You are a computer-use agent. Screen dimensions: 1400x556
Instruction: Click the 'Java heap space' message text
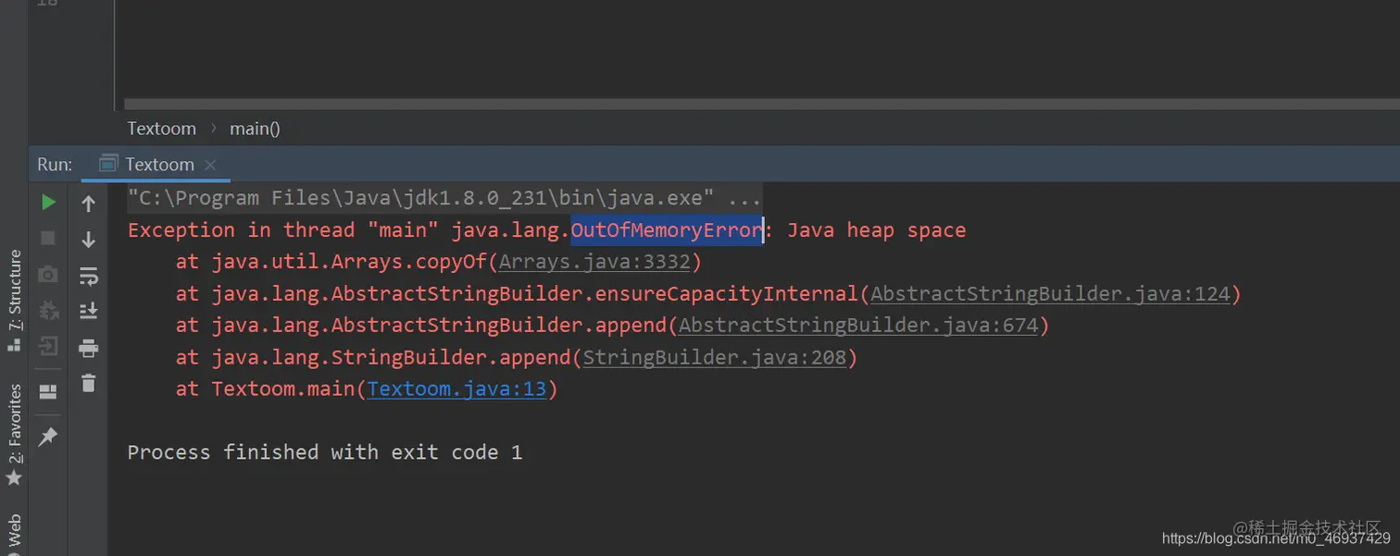click(x=876, y=230)
